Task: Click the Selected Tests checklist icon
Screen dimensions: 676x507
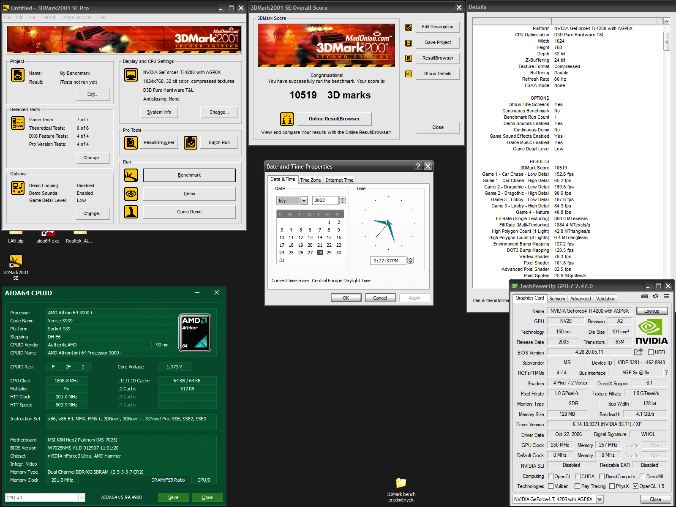Action: coord(18,123)
